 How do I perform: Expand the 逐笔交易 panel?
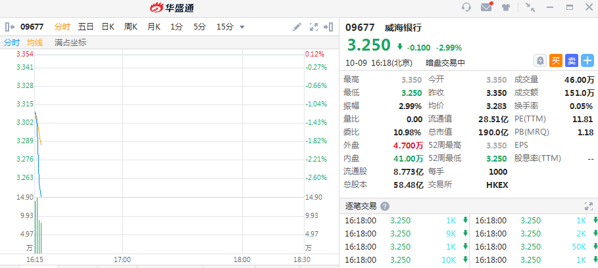click(x=589, y=206)
